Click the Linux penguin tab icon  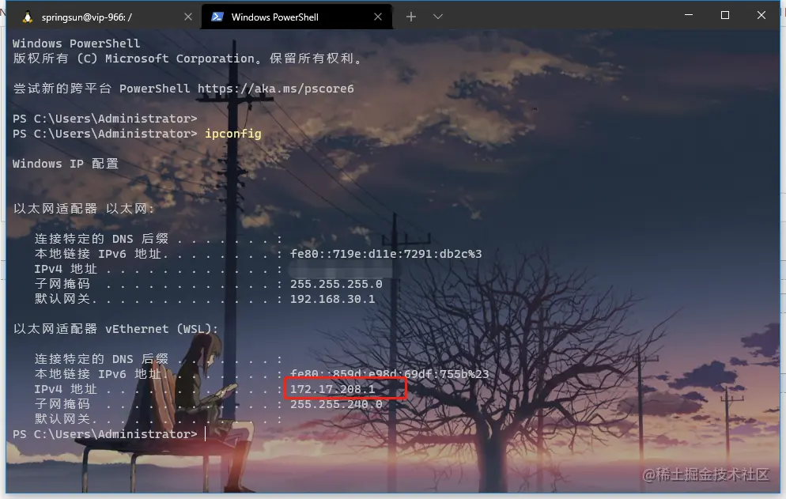(28, 17)
